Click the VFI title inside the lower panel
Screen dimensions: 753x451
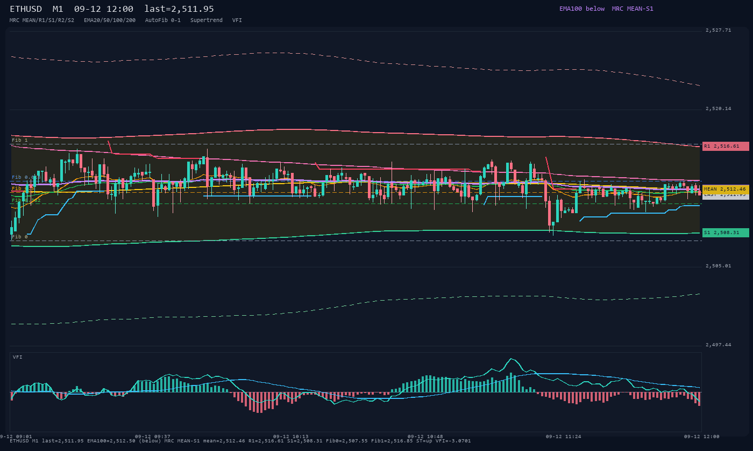(x=18, y=357)
